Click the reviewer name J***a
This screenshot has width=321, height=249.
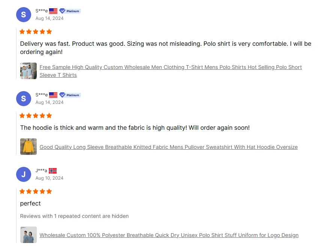(x=41, y=171)
